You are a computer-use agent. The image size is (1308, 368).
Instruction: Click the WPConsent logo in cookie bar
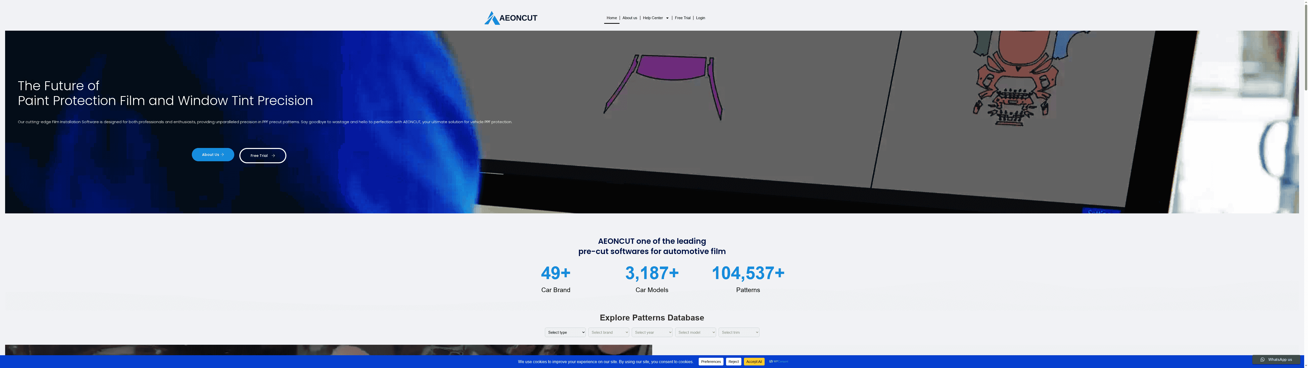click(x=778, y=362)
